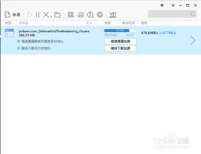Click the exe file type icon
The image size is (201, 154).
tap(9, 33)
